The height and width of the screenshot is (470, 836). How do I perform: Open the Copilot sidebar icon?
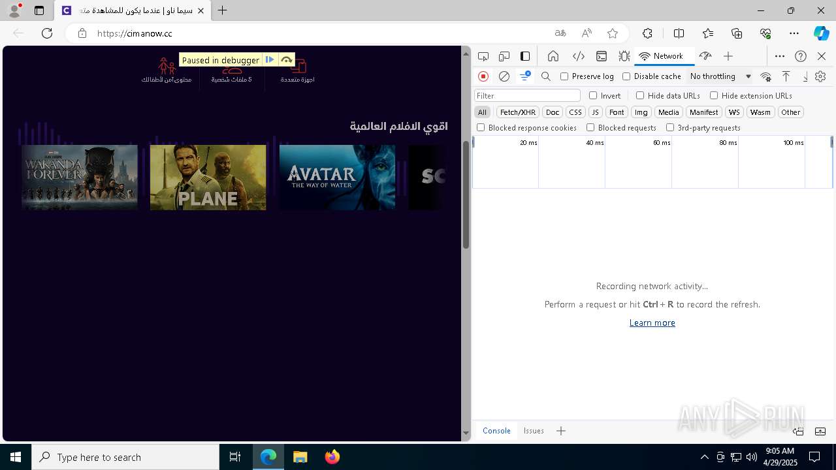tap(821, 33)
